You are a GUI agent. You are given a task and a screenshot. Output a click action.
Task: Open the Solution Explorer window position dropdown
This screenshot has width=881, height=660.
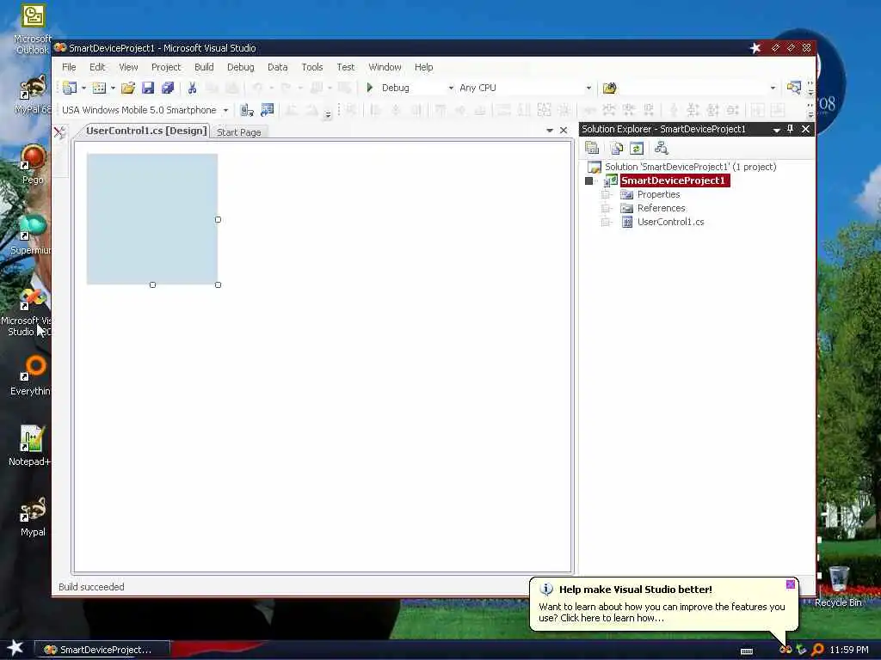tap(777, 130)
